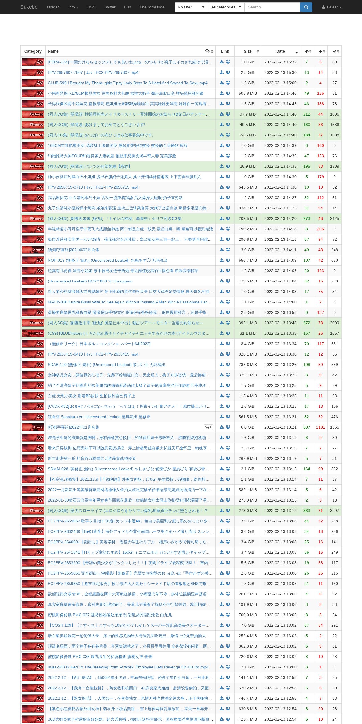This screenshot has width=362, height=724.
Task: Open magnet link for CLUB-599 row
Action: [x=228, y=83]
